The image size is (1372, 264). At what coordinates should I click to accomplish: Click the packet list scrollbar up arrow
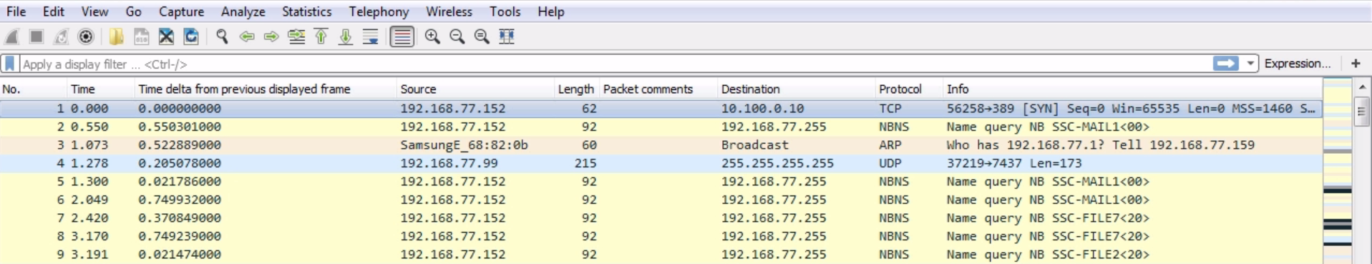pos(1362,87)
